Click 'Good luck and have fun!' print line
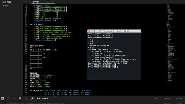185x104 pixels. (x=49, y=38)
